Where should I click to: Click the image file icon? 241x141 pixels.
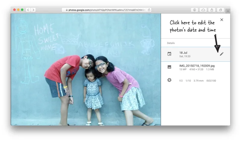point(169,67)
